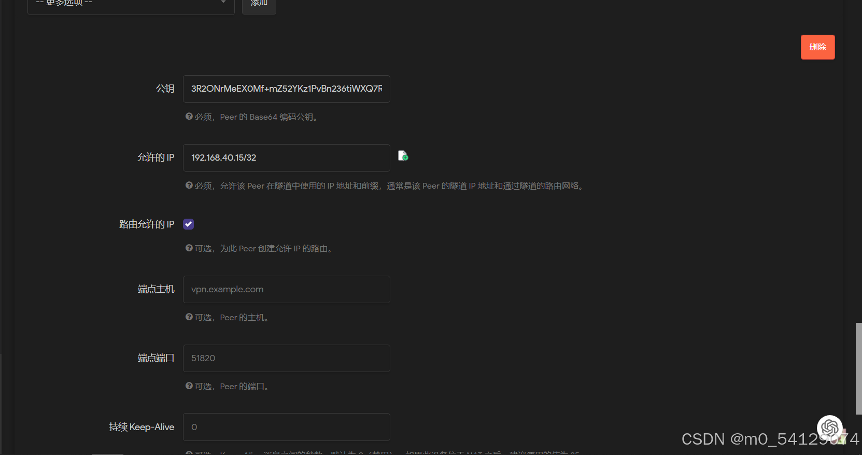The height and width of the screenshot is (455, 862).
Task: Click the 添加 add button at top
Action: (259, 5)
